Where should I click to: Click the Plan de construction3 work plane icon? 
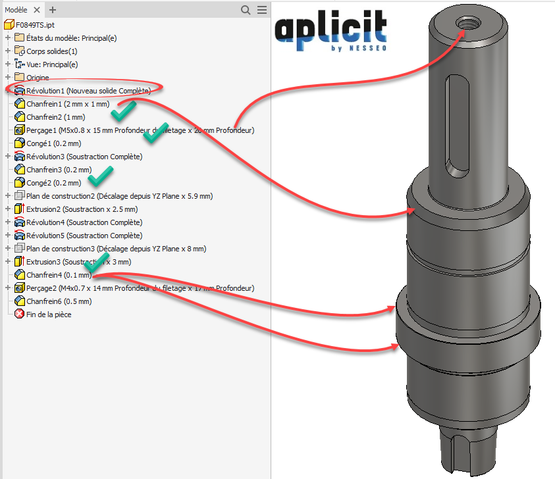[20, 248]
